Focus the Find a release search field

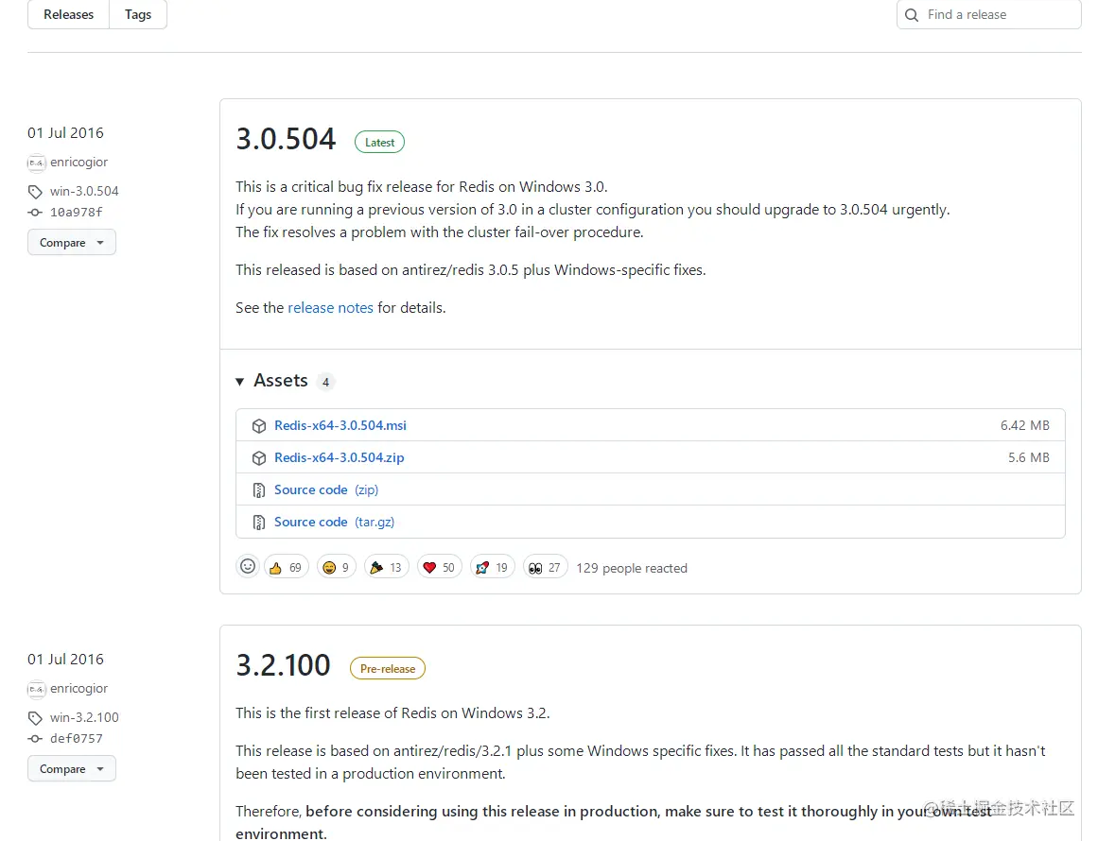pos(988,15)
